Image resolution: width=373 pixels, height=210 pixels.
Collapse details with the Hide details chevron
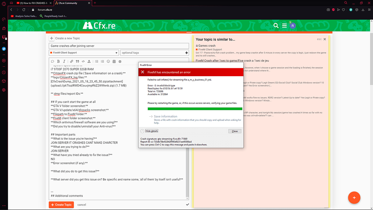142,131
